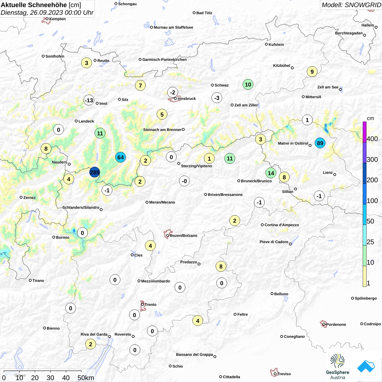This screenshot has width=382, height=382.
Task: Click the 'Modell: SNOWGRID' label
Action: coord(351,5)
